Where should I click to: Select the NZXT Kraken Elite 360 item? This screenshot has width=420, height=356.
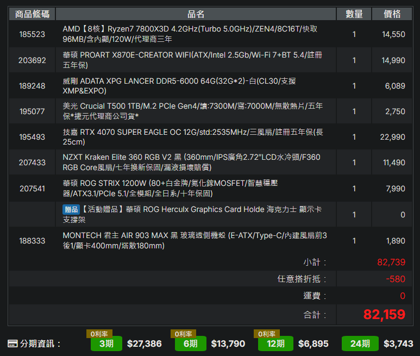pyautogui.click(x=191, y=163)
